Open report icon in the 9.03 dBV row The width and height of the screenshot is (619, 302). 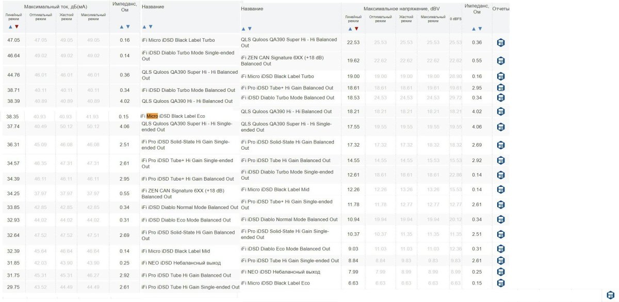(x=500, y=249)
